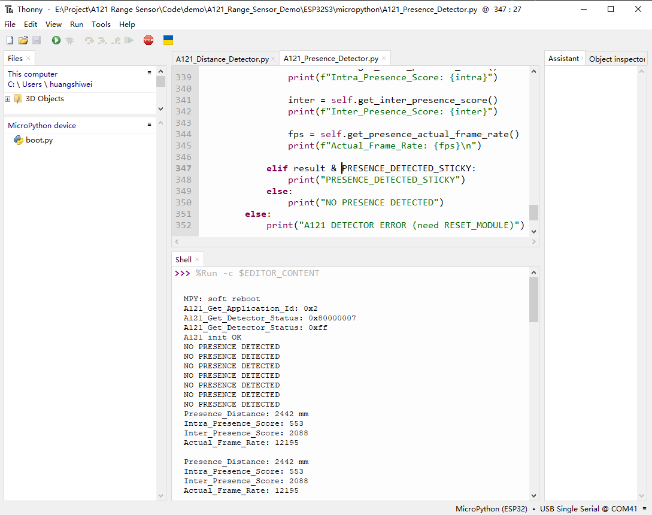Select the Object inspector tab
Screen dimensions: 652x515
tap(616, 59)
